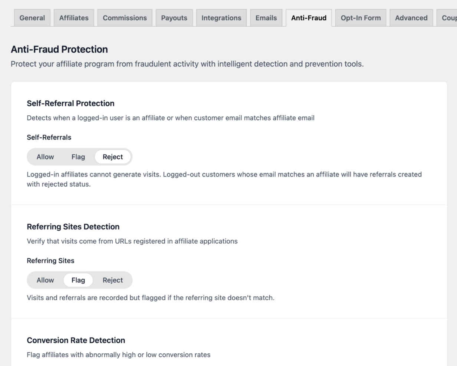Screen dimensions: 457x366
Task: Click the Self-Referral Protection section title
Action: tap(70, 103)
